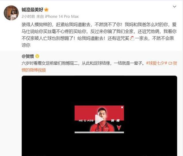The width and height of the screenshot is (183, 156).
Task: Click the yellow verified badge next to 贺惯
Action: (37, 56)
